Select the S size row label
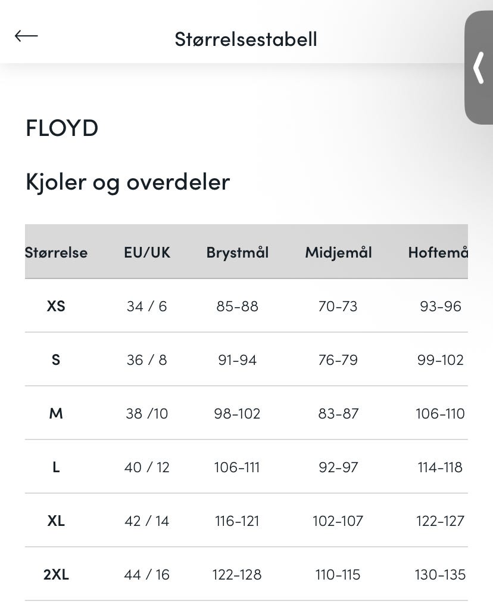 tap(56, 360)
